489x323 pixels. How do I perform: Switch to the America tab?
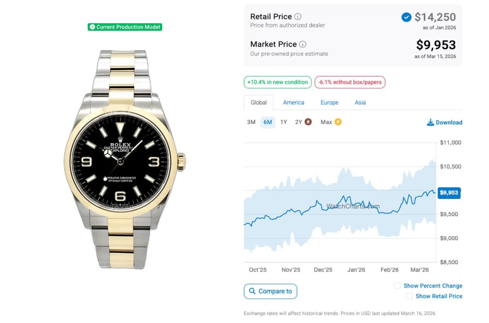[x=293, y=103]
